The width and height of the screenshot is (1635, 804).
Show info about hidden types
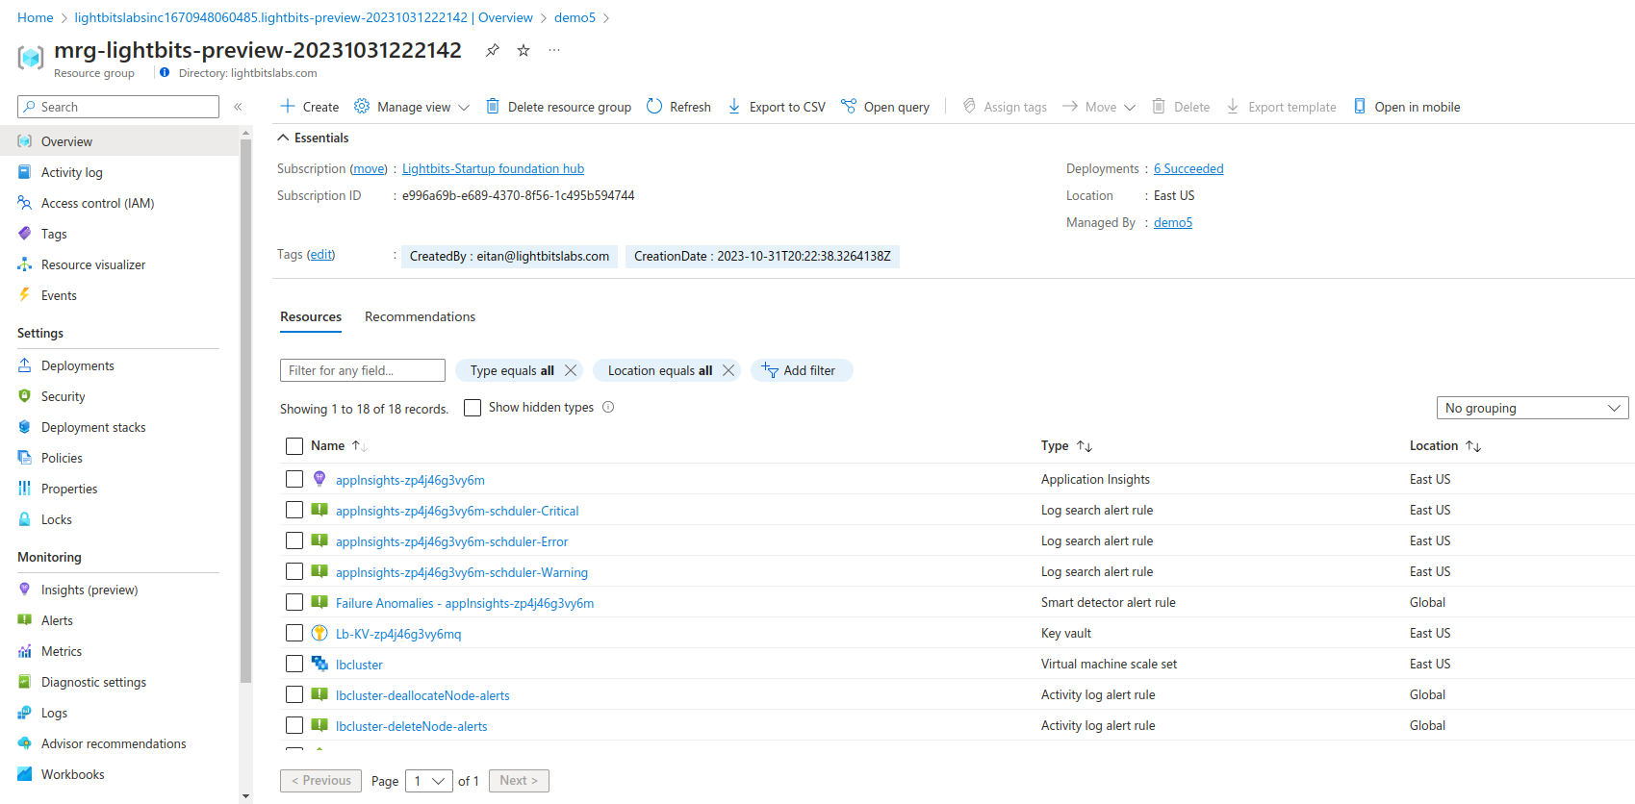[608, 407]
